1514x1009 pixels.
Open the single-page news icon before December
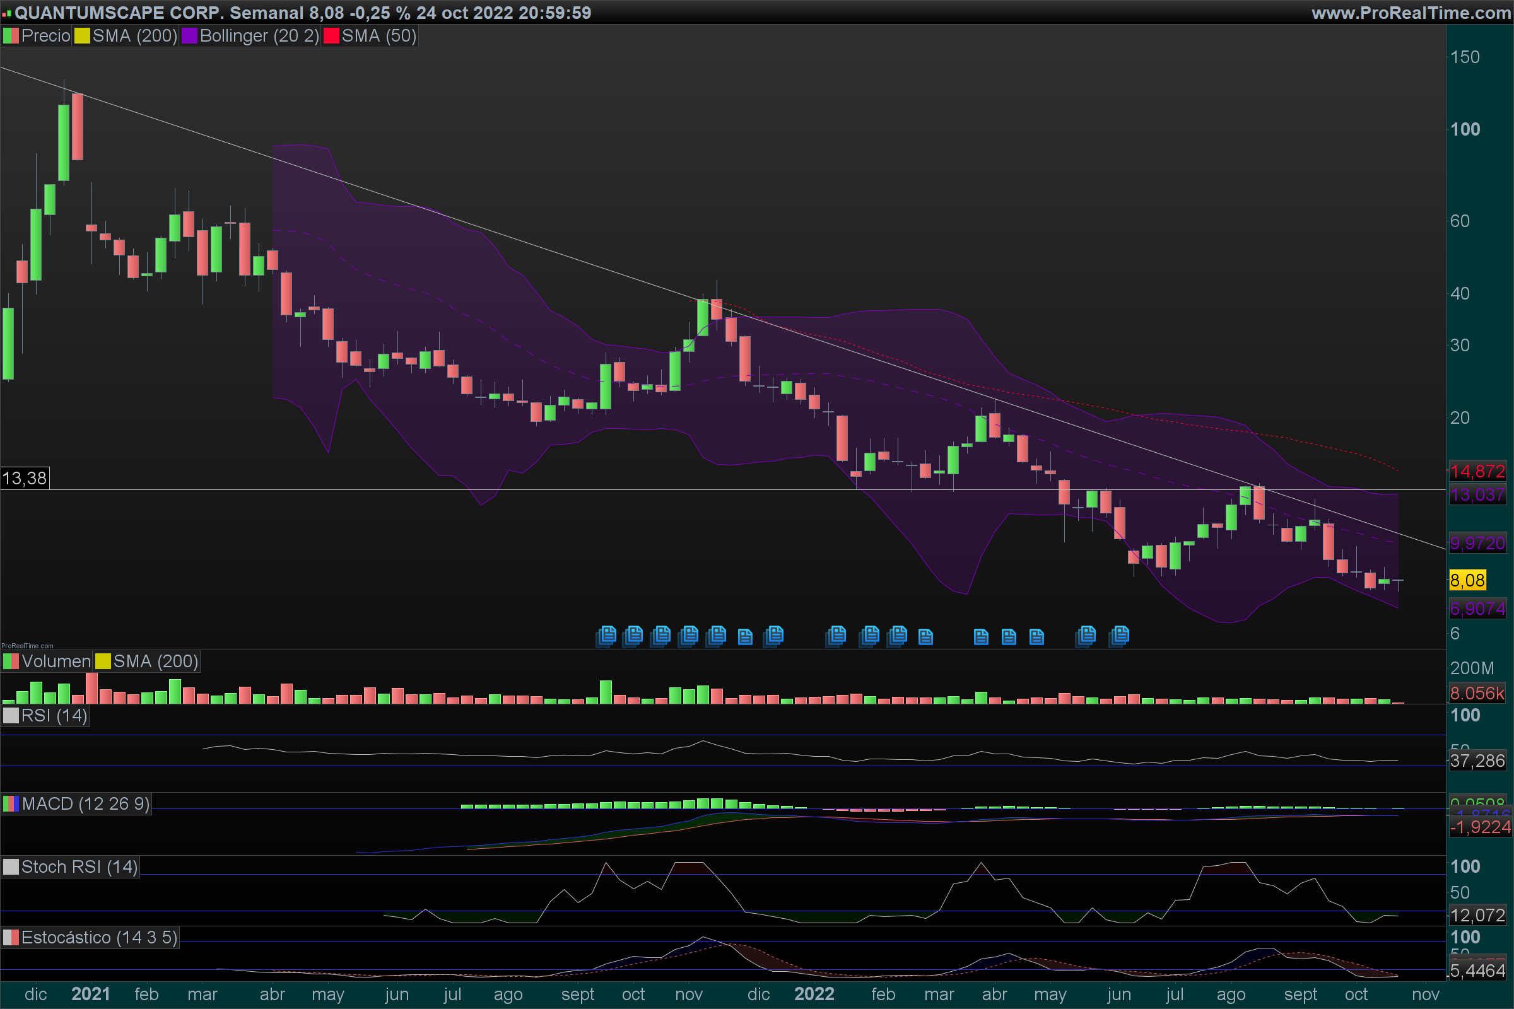click(x=745, y=636)
